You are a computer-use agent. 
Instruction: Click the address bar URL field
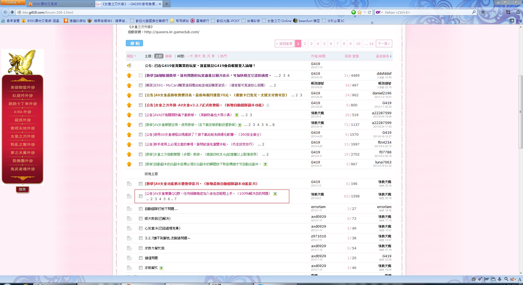[185, 12]
